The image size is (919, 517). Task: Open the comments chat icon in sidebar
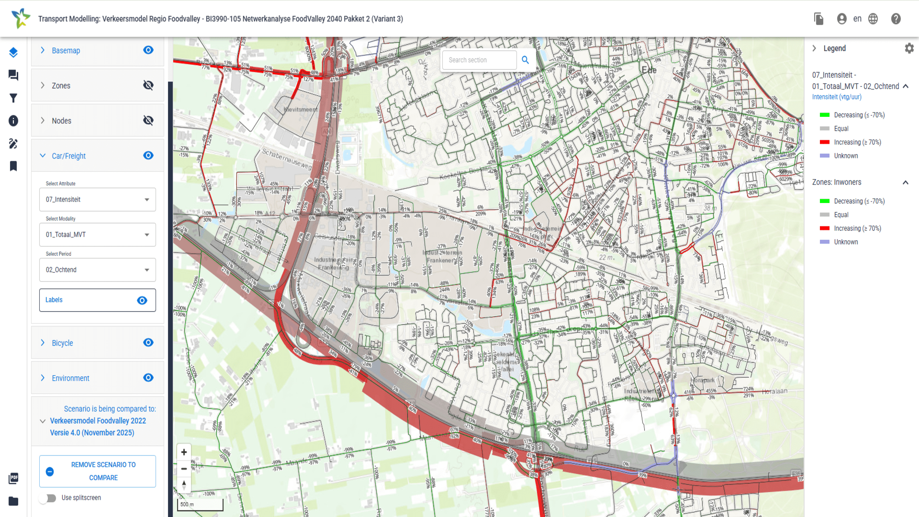13,75
